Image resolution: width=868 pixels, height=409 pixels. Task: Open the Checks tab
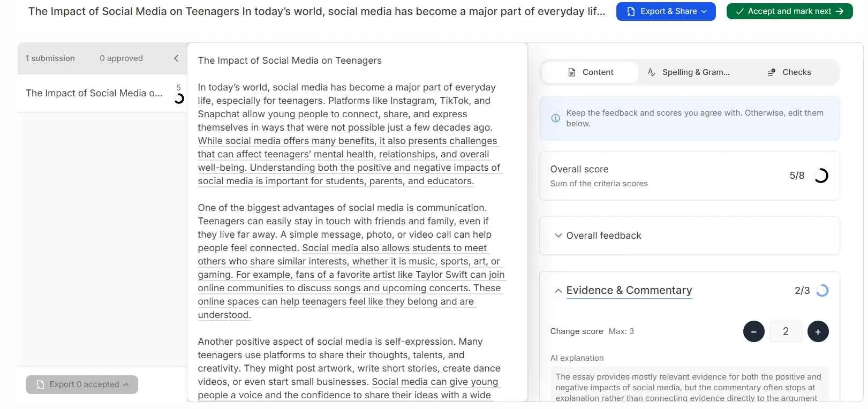click(x=789, y=72)
